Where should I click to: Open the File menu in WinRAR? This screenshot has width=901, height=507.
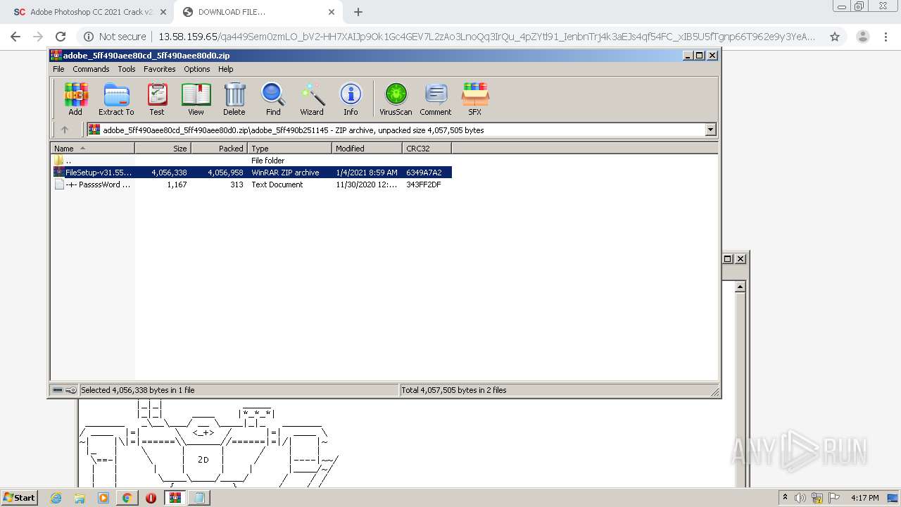pyautogui.click(x=58, y=69)
